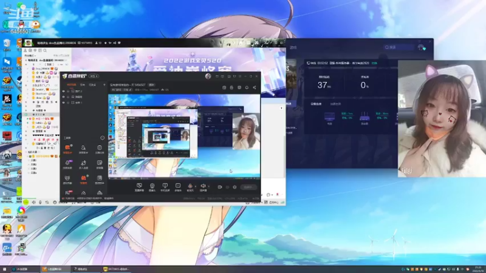Select the second tab beside device connection
This screenshot has width=486, height=273.
coord(335,104)
